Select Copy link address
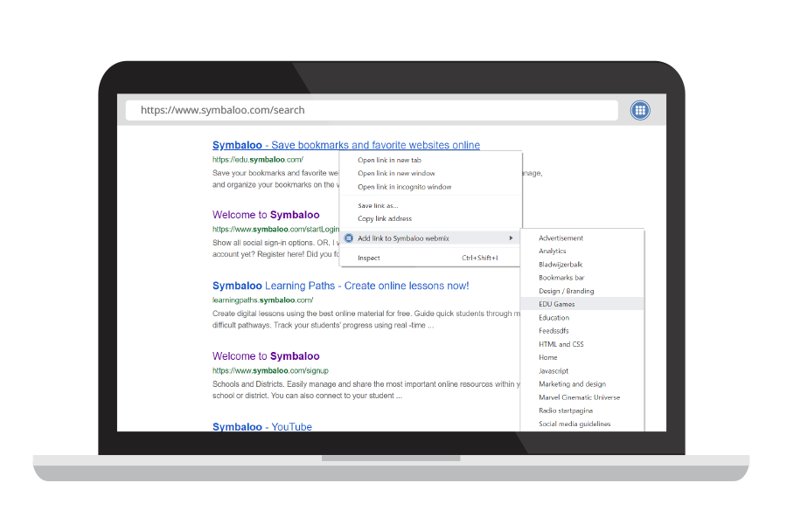 385,218
